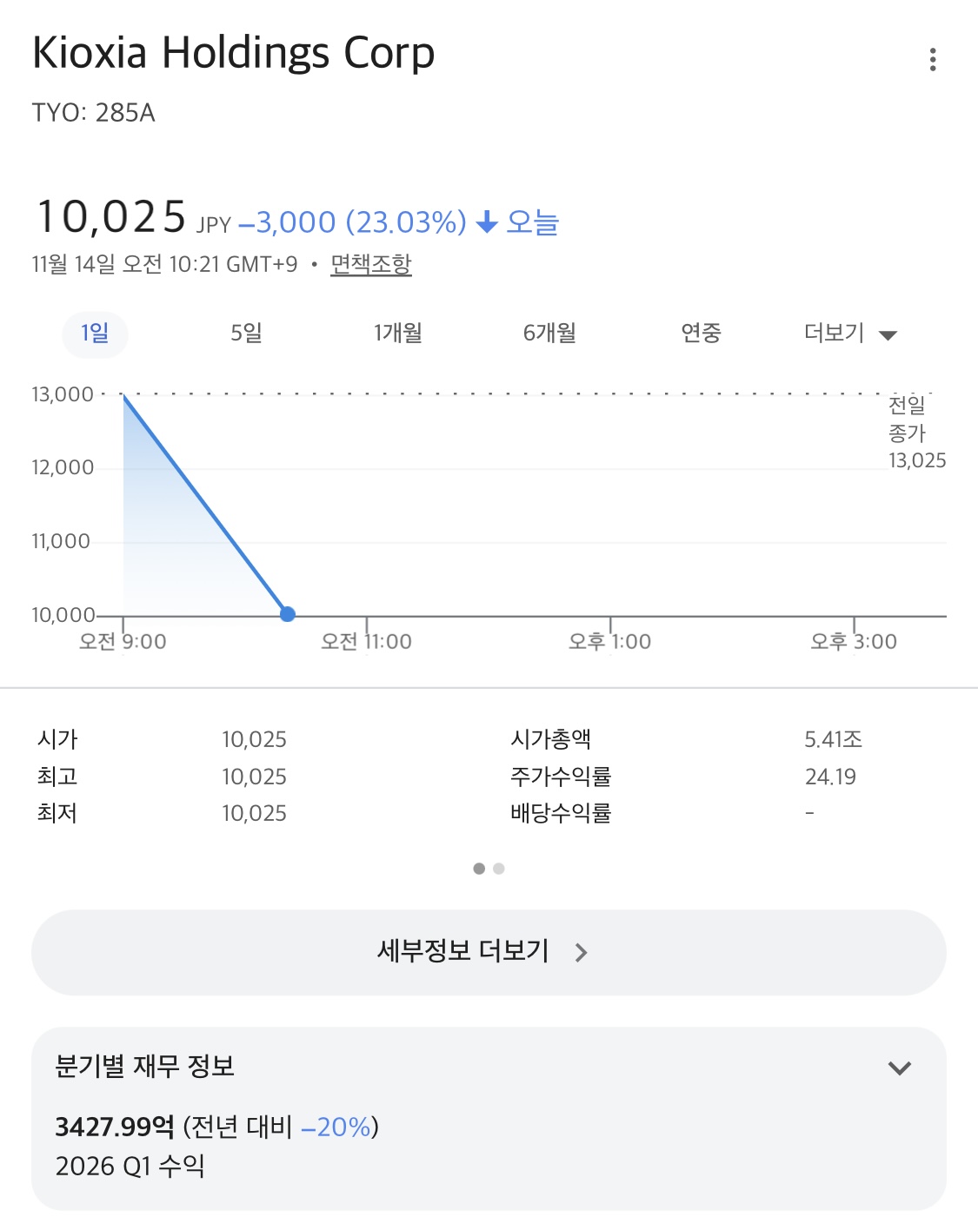Click the 주가수익률 P/E ratio label

pos(561,777)
